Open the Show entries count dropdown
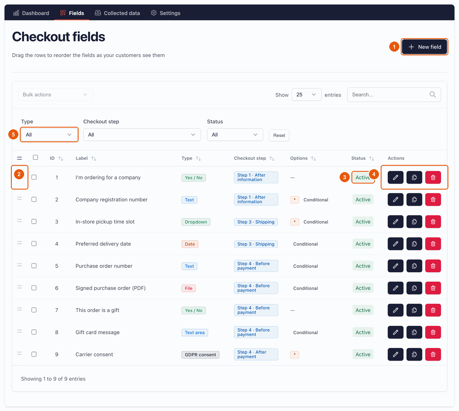The image size is (459, 411). (306, 95)
